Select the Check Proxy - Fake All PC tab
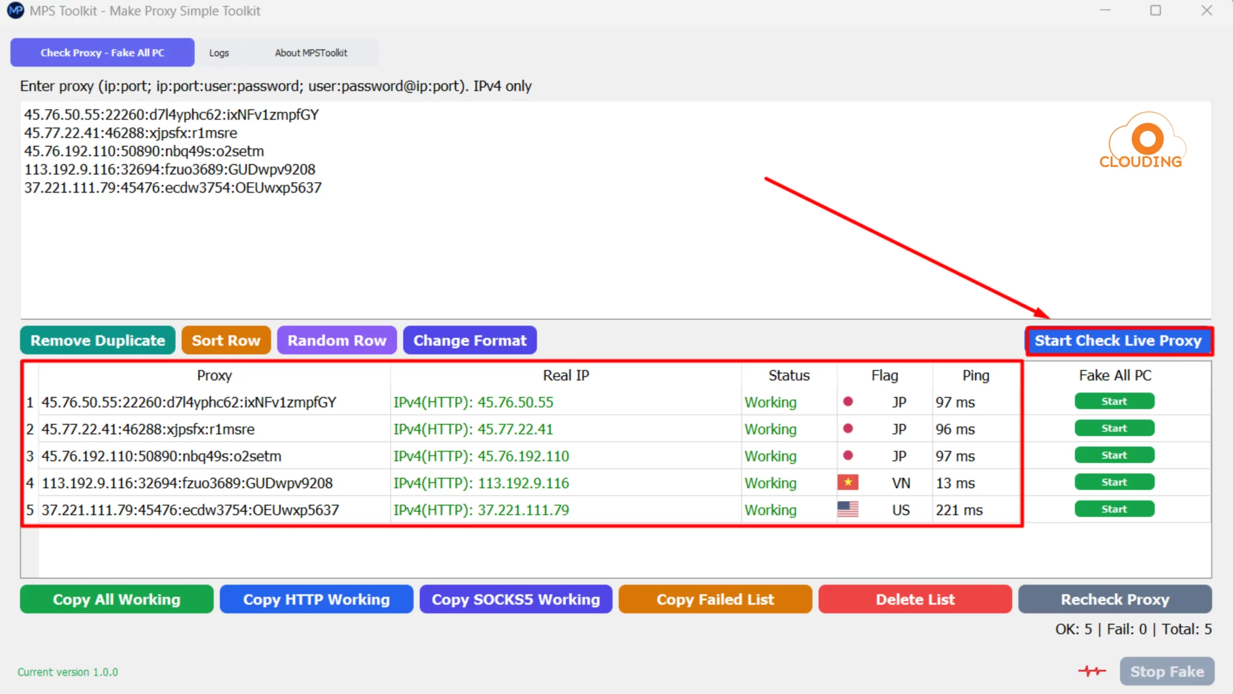 pos(102,53)
